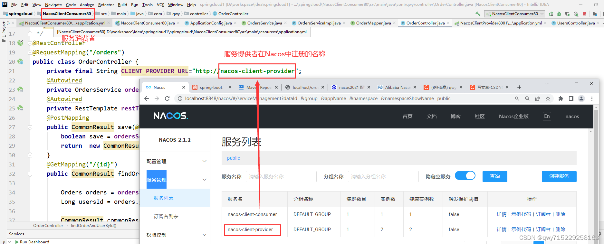Click the browser forward arrow
This screenshot has height=244, width=604.
tap(157, 99)
